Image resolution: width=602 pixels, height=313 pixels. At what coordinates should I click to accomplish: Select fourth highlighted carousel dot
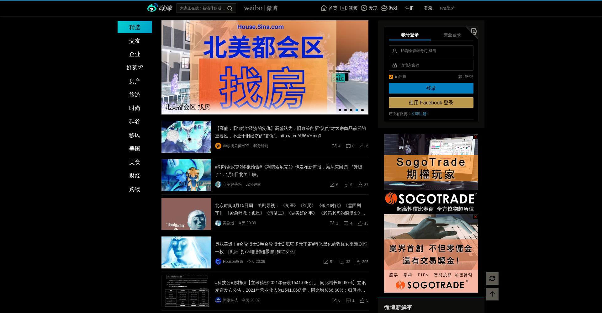[357, 110]
